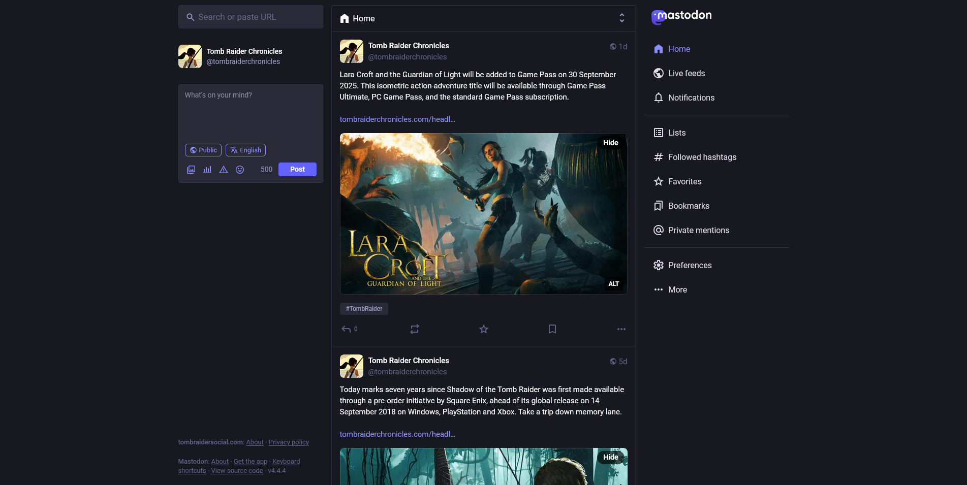Expand the Home column settings

click(x=621, y=18)
